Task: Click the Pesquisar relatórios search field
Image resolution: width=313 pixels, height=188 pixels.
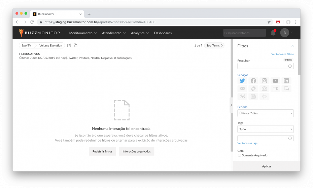Action: point(245,33)
